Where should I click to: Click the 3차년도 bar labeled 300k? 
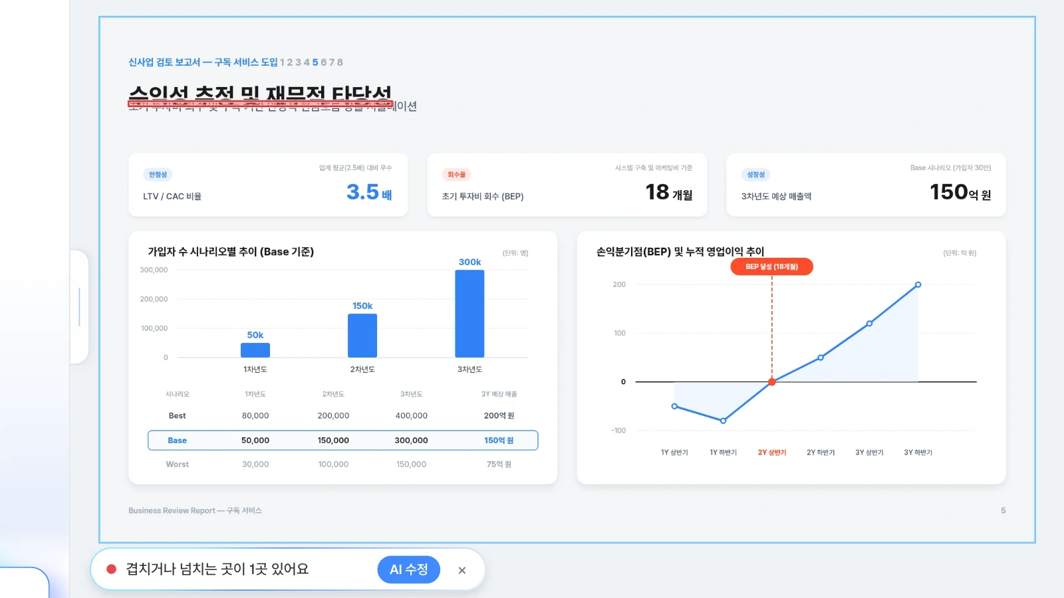click(469, 314)
